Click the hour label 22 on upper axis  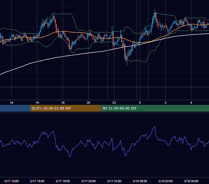click(x=114, y=103)
